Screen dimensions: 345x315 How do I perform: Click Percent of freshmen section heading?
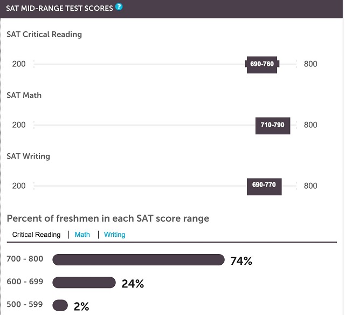pos(108,218)
